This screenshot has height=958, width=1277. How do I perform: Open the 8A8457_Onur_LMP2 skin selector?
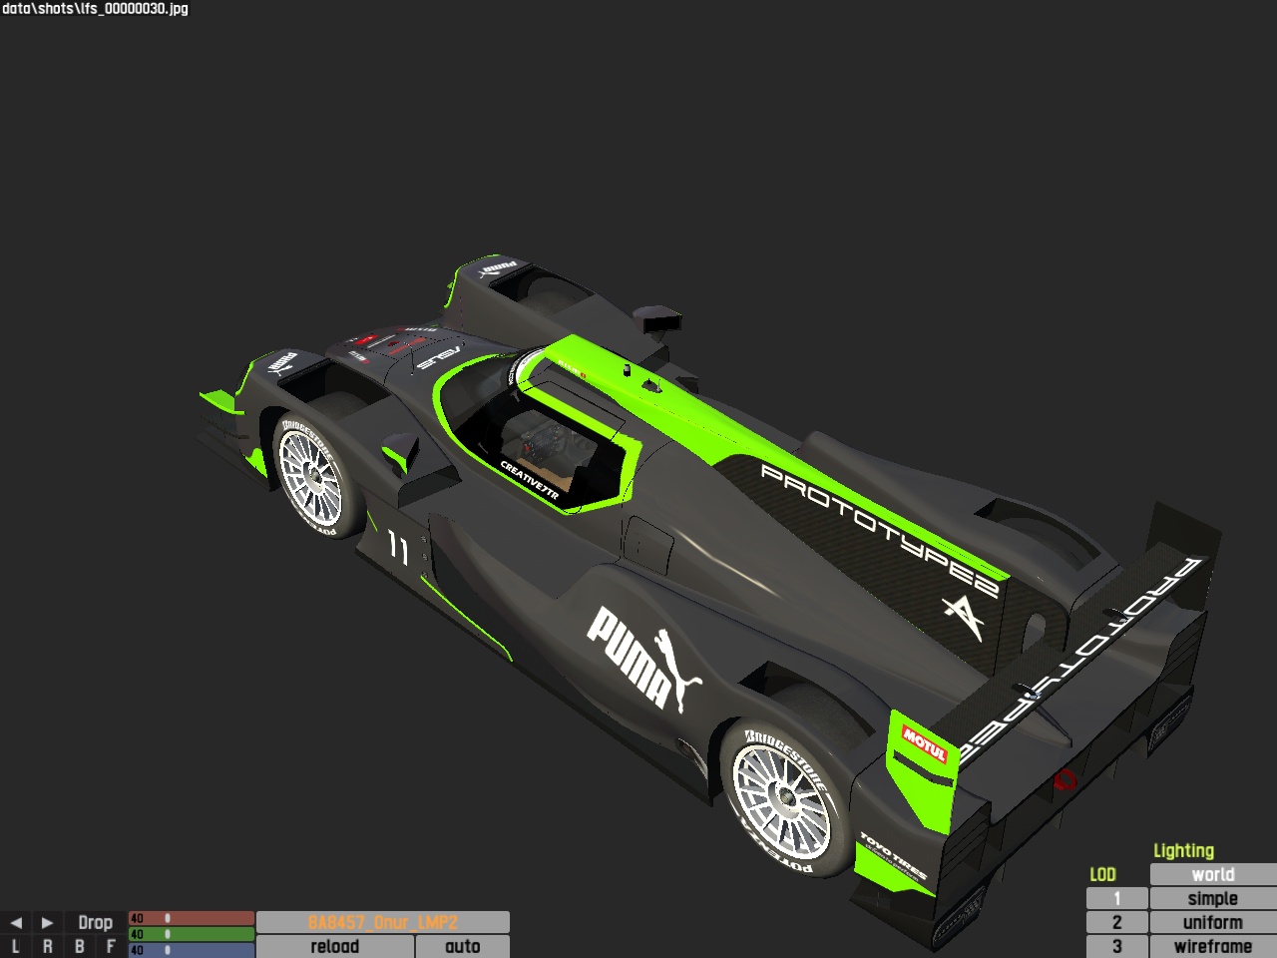coord(383,922)
